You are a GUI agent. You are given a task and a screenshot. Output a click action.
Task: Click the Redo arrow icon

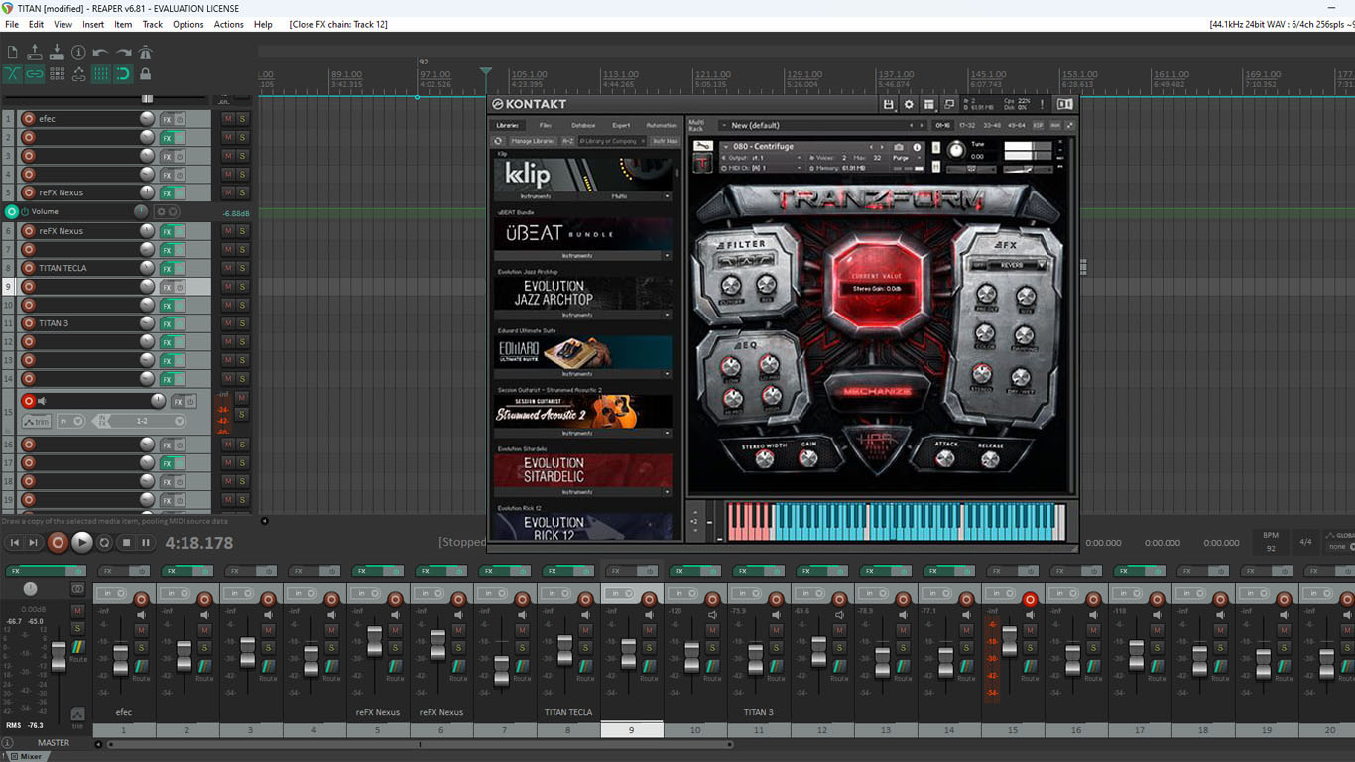pos(124,52)
